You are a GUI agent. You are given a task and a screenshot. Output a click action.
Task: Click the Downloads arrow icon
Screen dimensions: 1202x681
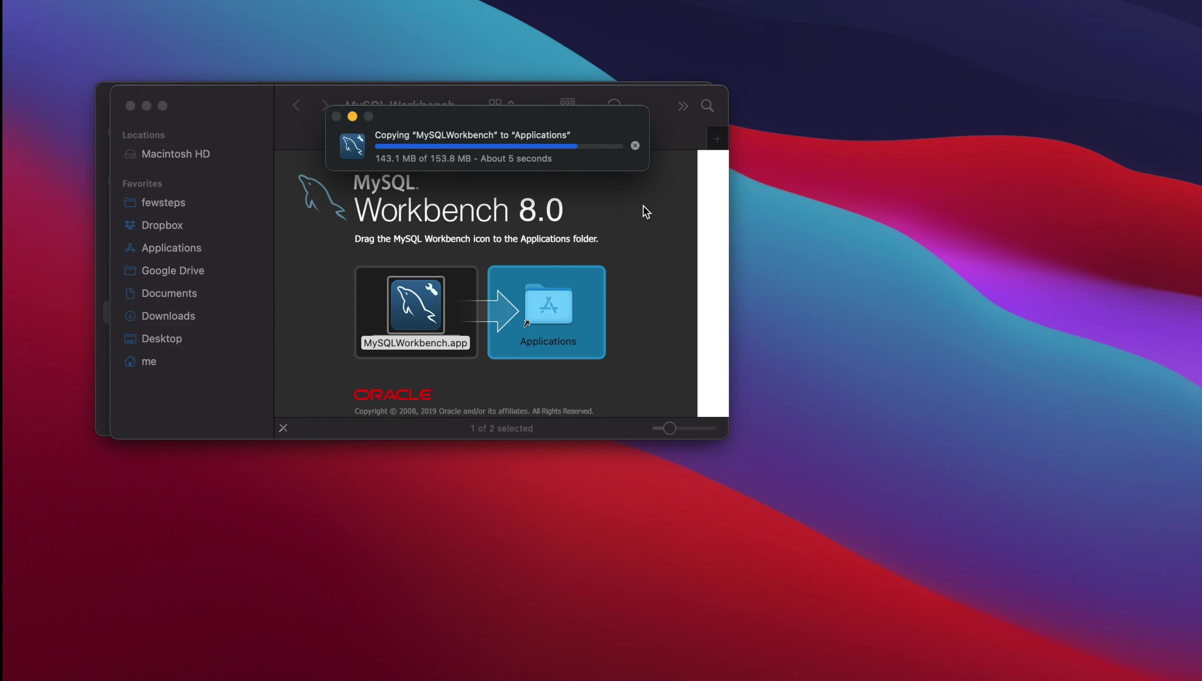click(130, 316)
